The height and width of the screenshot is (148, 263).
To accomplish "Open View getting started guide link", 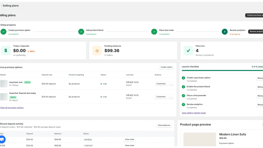I will click(x=194, y=113).
